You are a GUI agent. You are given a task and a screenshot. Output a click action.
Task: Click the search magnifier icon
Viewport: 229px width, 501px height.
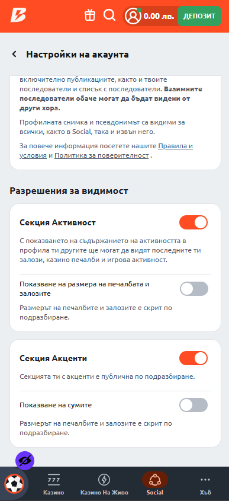click(x=109, y=15)
